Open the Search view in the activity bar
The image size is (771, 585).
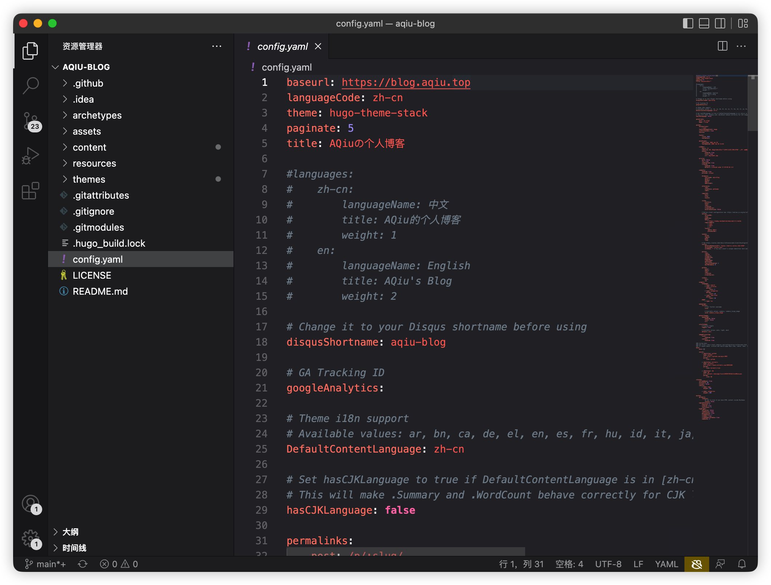31,85
